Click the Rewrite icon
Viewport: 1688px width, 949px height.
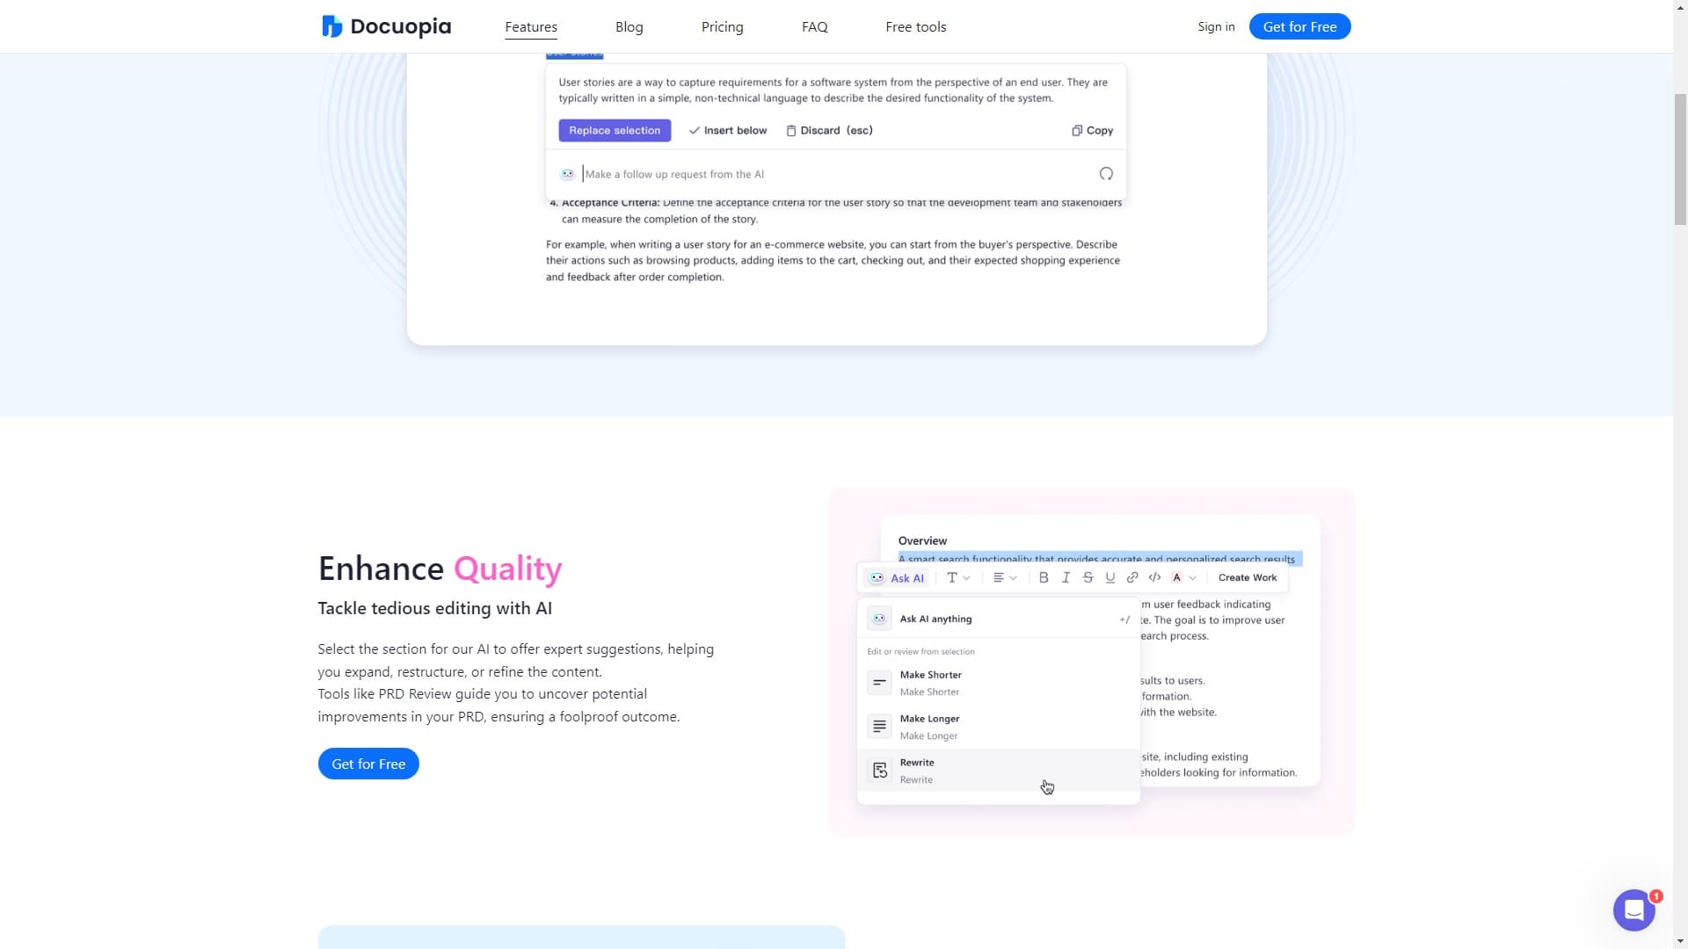[x=879, y=771]
